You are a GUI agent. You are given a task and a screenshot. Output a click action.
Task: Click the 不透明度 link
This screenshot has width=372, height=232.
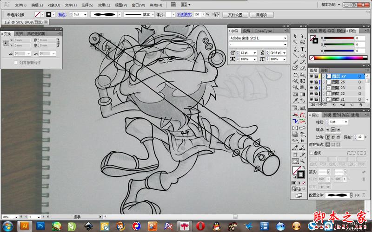[184, 15]
